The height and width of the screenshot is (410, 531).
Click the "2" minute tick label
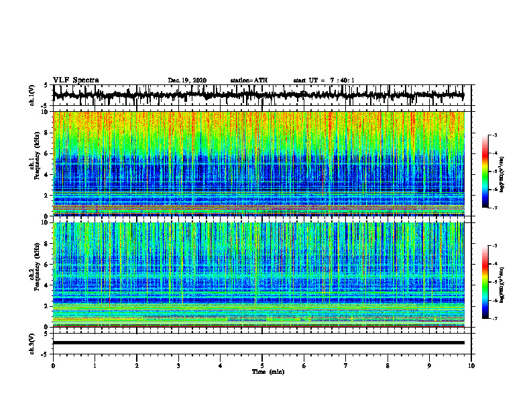pos(137,366)
